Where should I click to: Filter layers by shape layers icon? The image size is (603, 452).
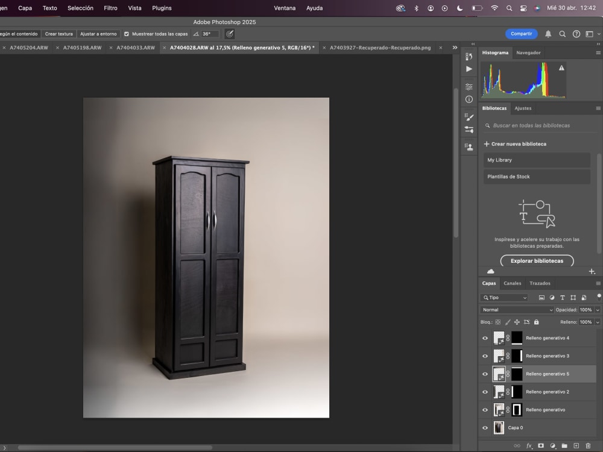(573, 298)
